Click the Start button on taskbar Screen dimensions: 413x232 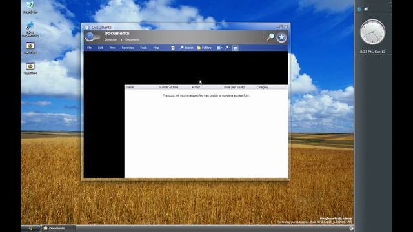(30, 228)
